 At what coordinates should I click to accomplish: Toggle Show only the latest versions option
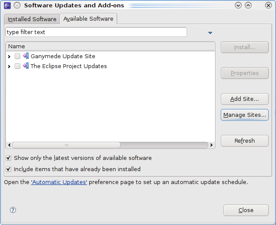pyautogui.click(x=9, y=158)
